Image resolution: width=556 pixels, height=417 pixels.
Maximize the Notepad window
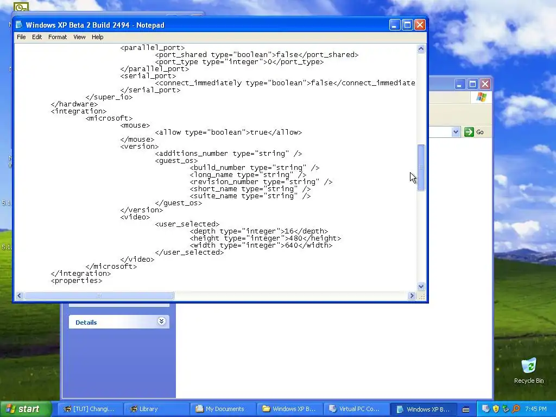(407, 25)
